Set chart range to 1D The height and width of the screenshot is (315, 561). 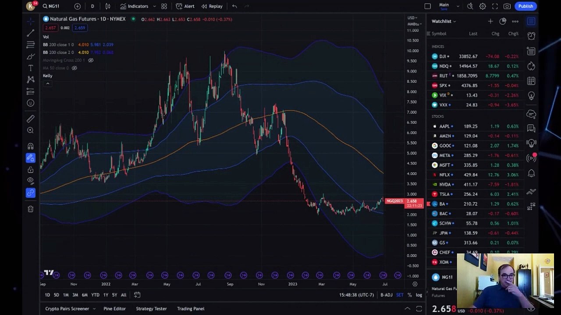click(47, 295)
